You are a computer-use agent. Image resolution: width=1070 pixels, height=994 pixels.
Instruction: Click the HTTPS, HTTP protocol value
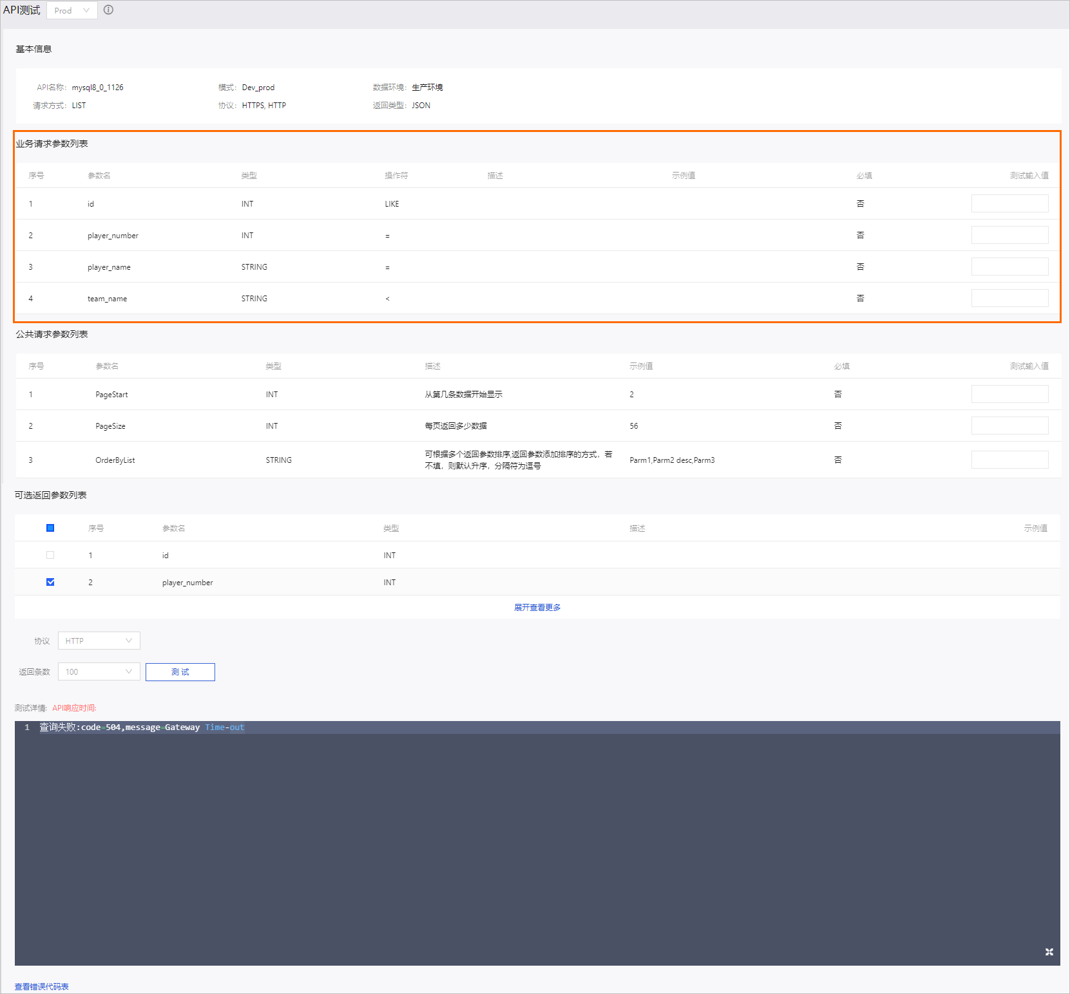[263, 106]
